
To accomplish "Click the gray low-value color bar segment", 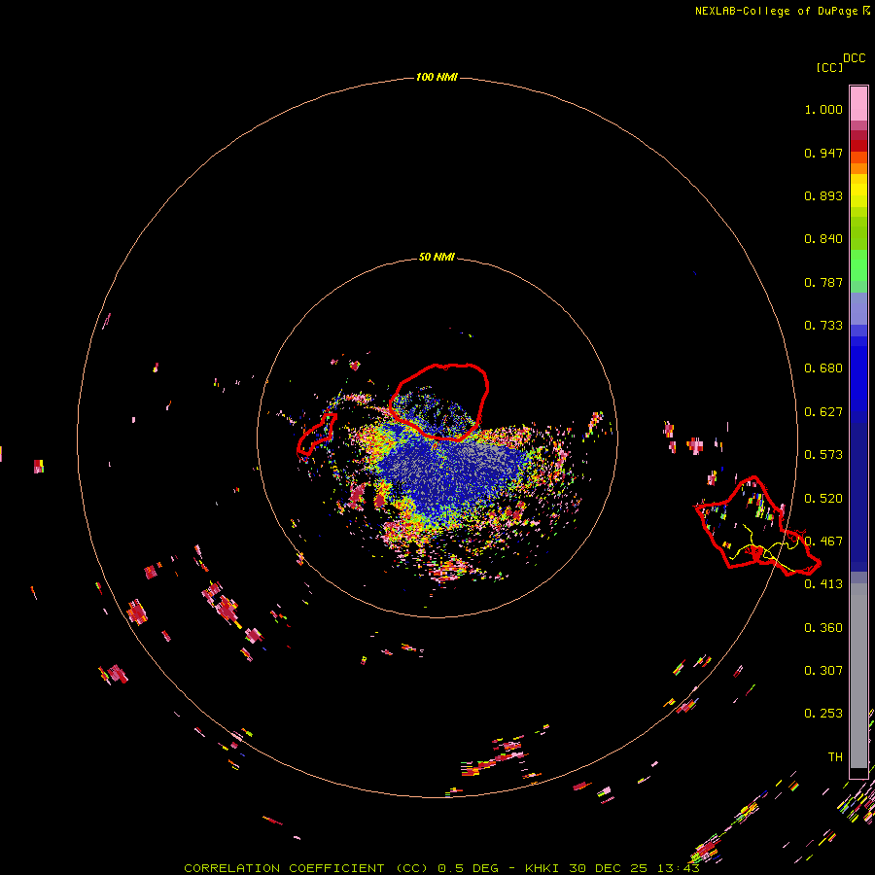I will pos(858,676).
